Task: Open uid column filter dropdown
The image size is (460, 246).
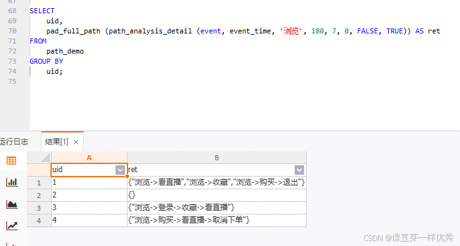Action: tap(120, 170)
